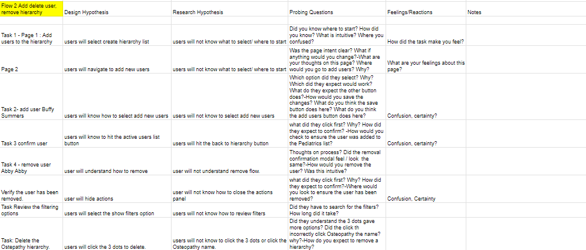Screen dimensions: 586x250
Task: Select the yellow Flow 2 header cell
Action: [31, 9]
